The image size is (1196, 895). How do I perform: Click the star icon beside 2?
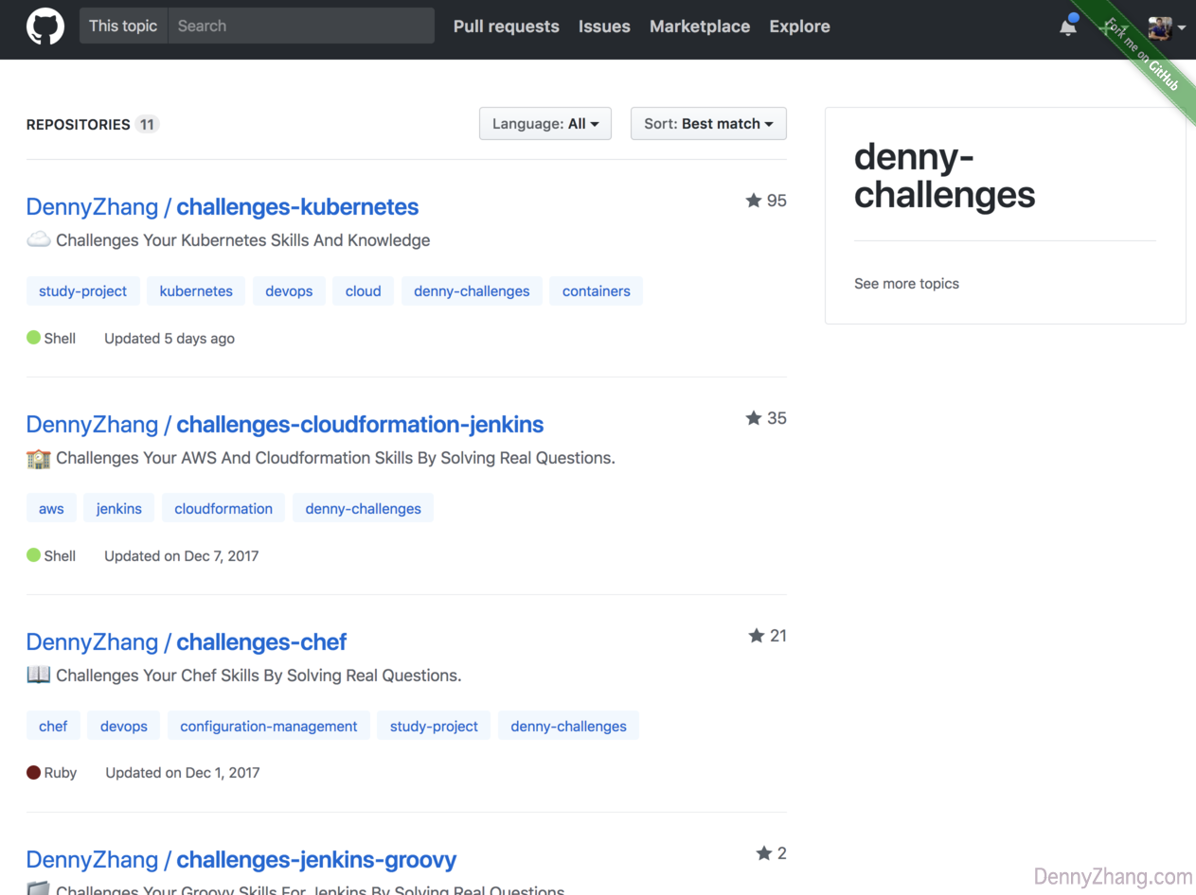click(x=764, y=853)
